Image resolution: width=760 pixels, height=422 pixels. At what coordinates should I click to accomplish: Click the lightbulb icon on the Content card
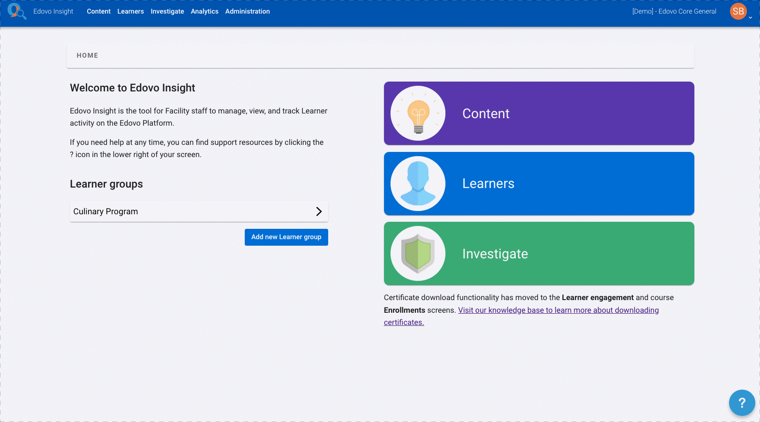[418, 113]
